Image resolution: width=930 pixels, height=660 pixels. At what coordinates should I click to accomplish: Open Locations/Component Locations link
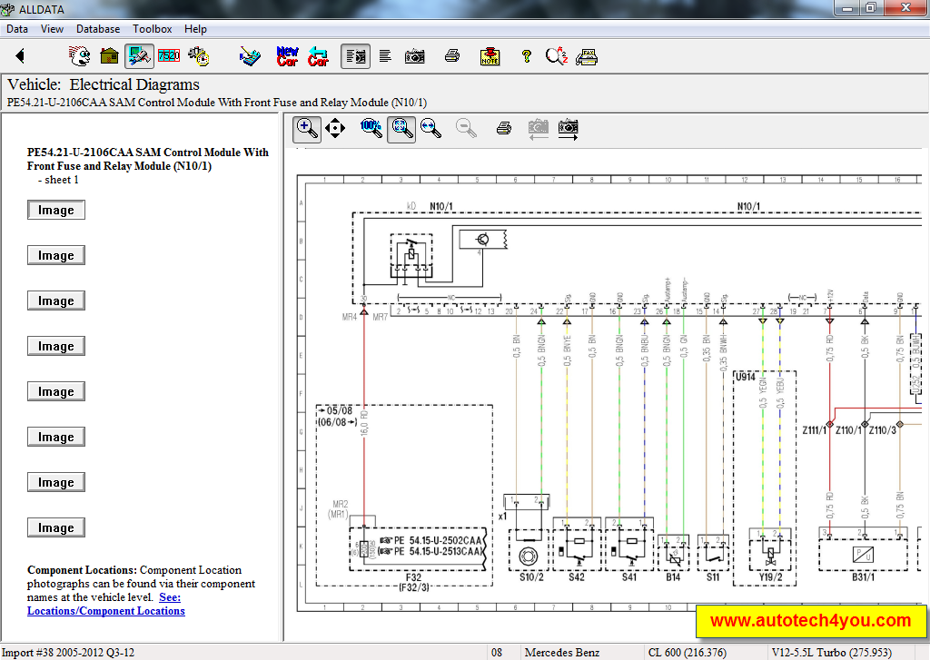tap(106, 611)
